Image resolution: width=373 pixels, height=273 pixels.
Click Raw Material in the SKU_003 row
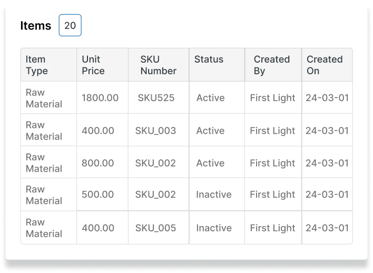(44, 131)
